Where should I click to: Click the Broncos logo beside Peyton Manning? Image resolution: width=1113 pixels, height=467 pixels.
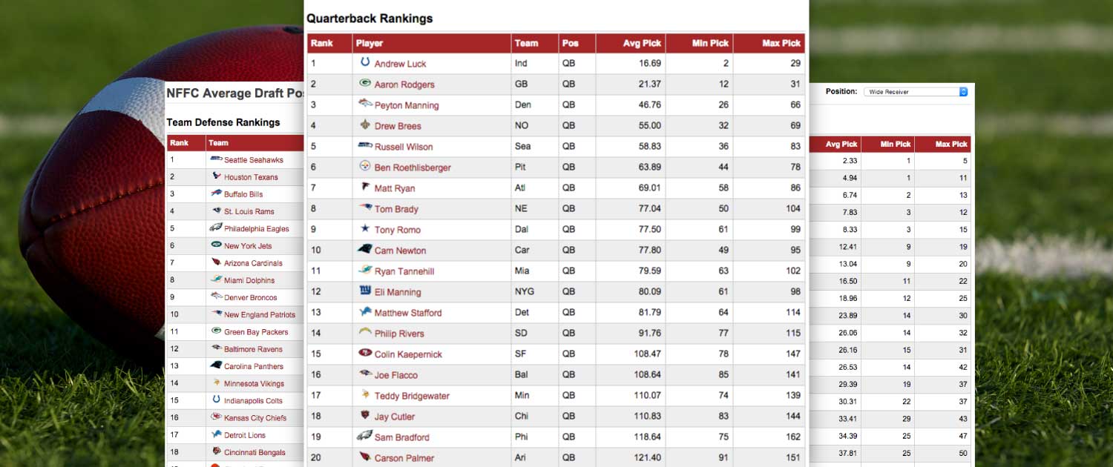[364, 105]
